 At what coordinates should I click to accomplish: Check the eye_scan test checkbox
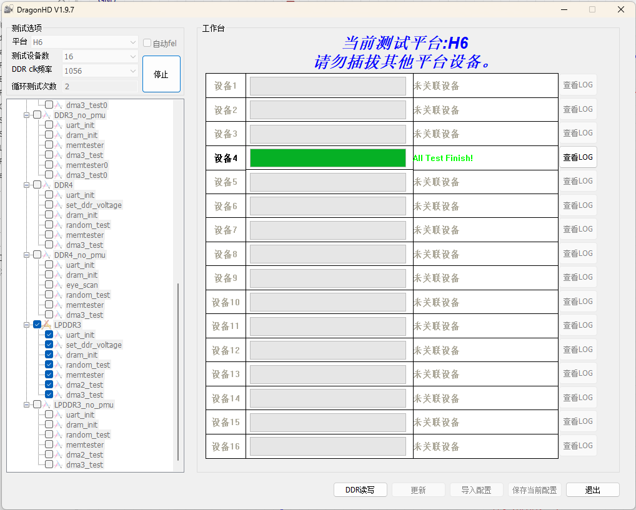[49, 285]
